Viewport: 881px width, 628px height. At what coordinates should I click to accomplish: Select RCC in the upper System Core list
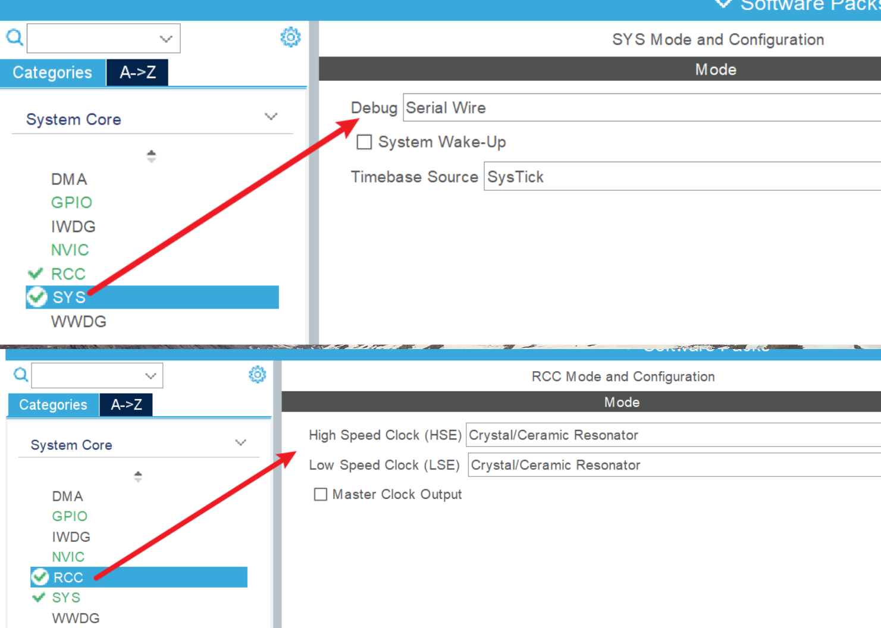(x=68, y=274)
